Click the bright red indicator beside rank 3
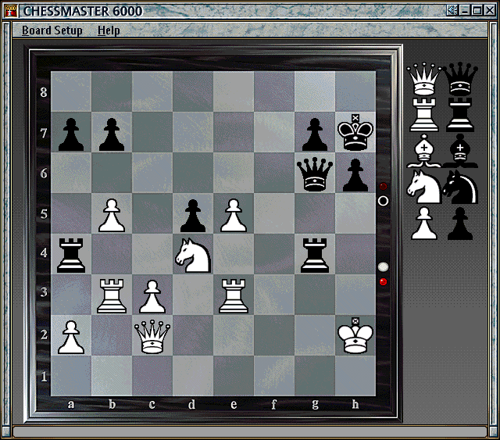 pyautogui.click(x=383, y=281)
